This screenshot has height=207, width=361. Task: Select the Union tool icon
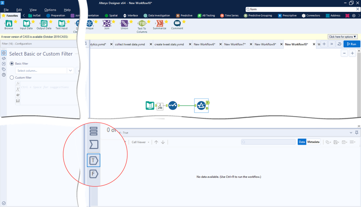124,23
